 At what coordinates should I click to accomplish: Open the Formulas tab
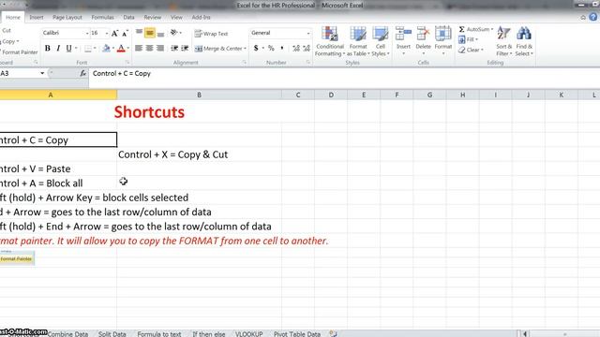tap(102, 18)
